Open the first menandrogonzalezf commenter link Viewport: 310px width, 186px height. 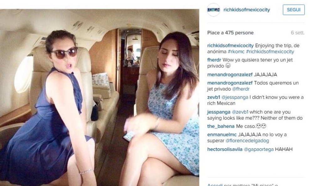click(230, 75)
